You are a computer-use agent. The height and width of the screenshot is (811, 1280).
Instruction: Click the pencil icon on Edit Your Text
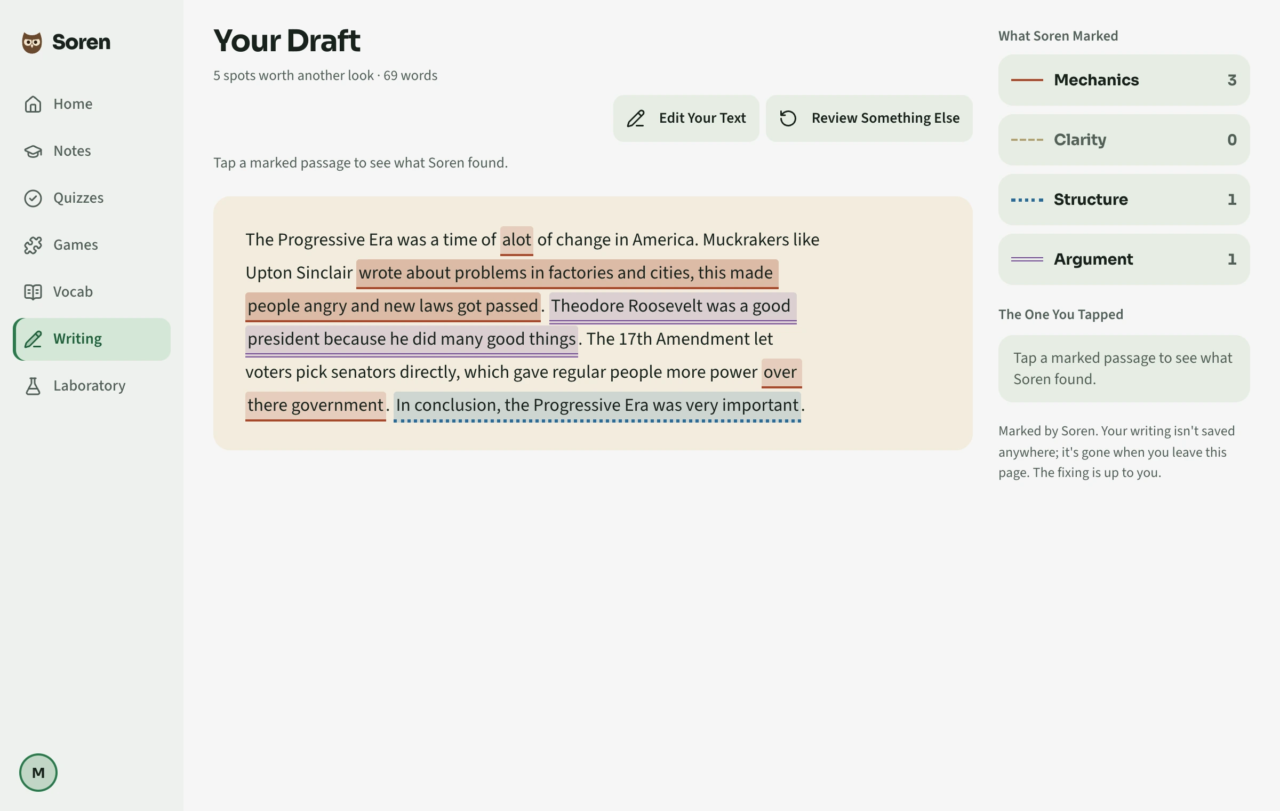click(x=636, y=118)
